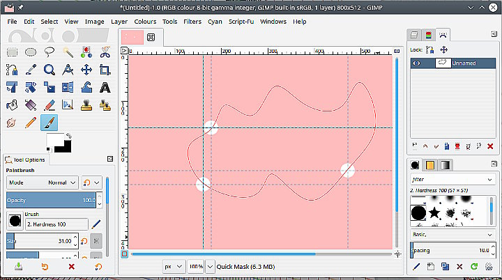Select the Crop tool
Image resolution: width=502 pixels, height=280 pixels.
pos(105,70)
